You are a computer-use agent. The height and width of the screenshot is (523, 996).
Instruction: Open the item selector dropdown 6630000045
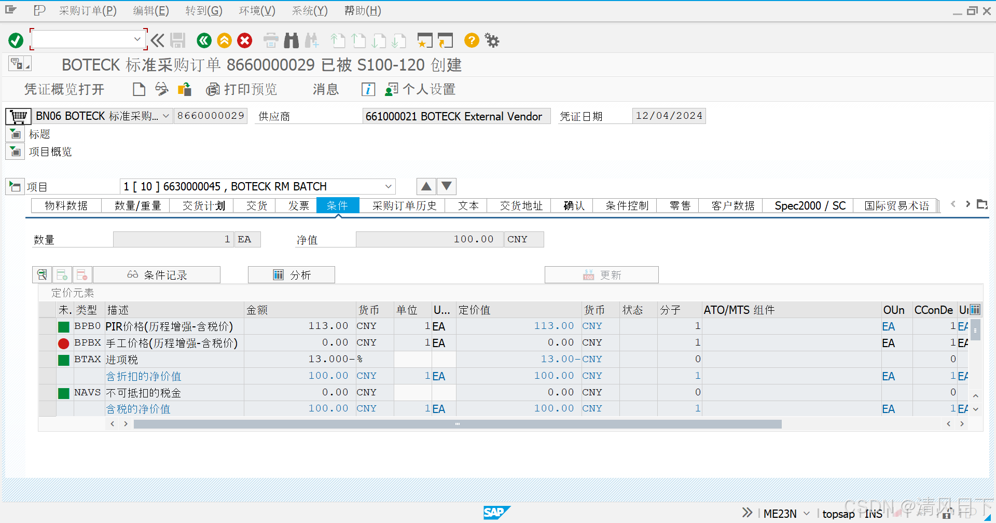pyautogui.click(x=388, y=186)
